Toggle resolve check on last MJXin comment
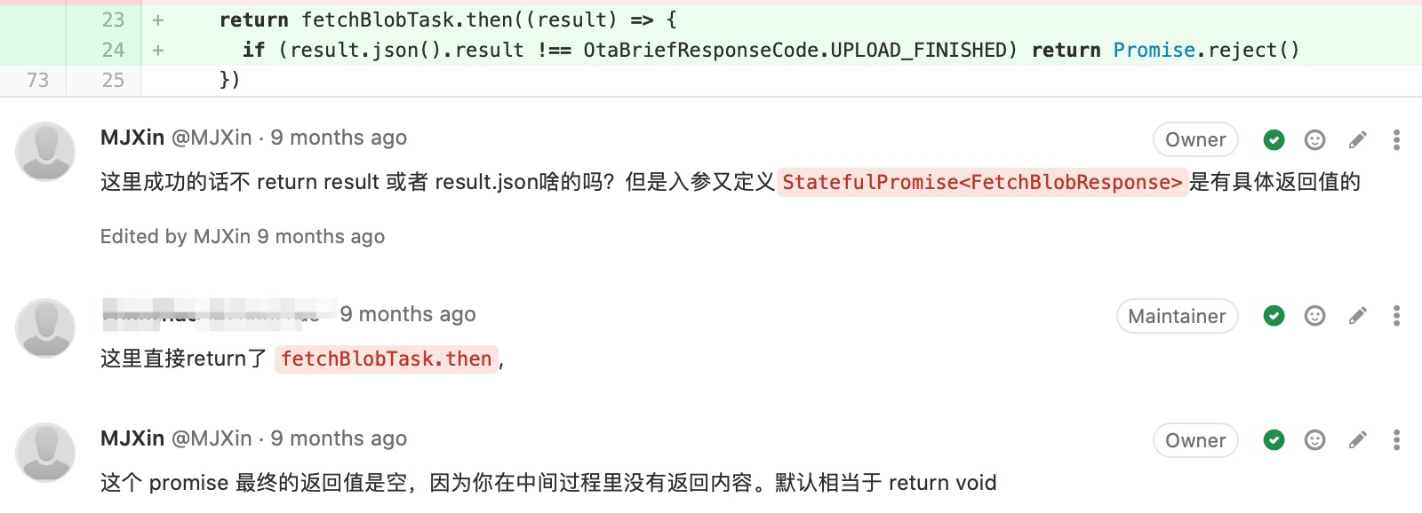Image resolution: width=1422 pixels, height=513 pixels. pos(1274,440)
